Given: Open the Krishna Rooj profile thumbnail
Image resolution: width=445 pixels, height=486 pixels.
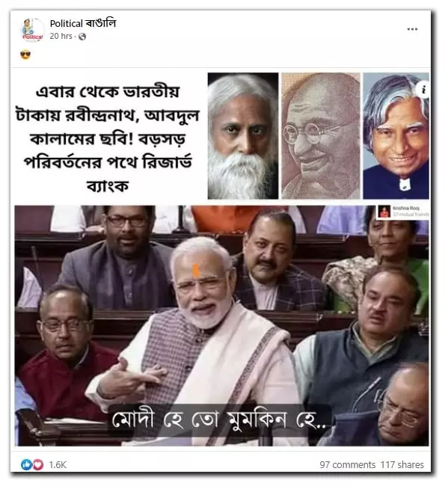Looking at the screenshot, I should pyautogui.click(x=384, y=212).
